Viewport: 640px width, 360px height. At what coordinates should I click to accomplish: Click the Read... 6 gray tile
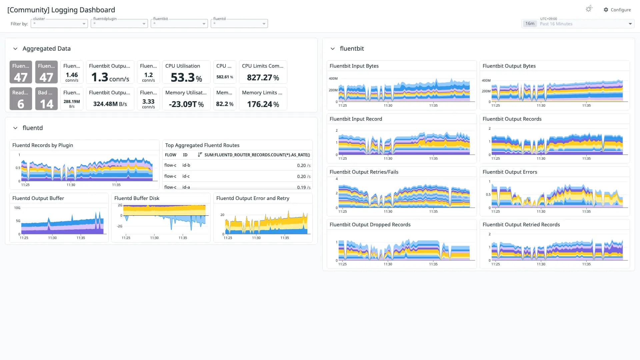click(21, 99)
